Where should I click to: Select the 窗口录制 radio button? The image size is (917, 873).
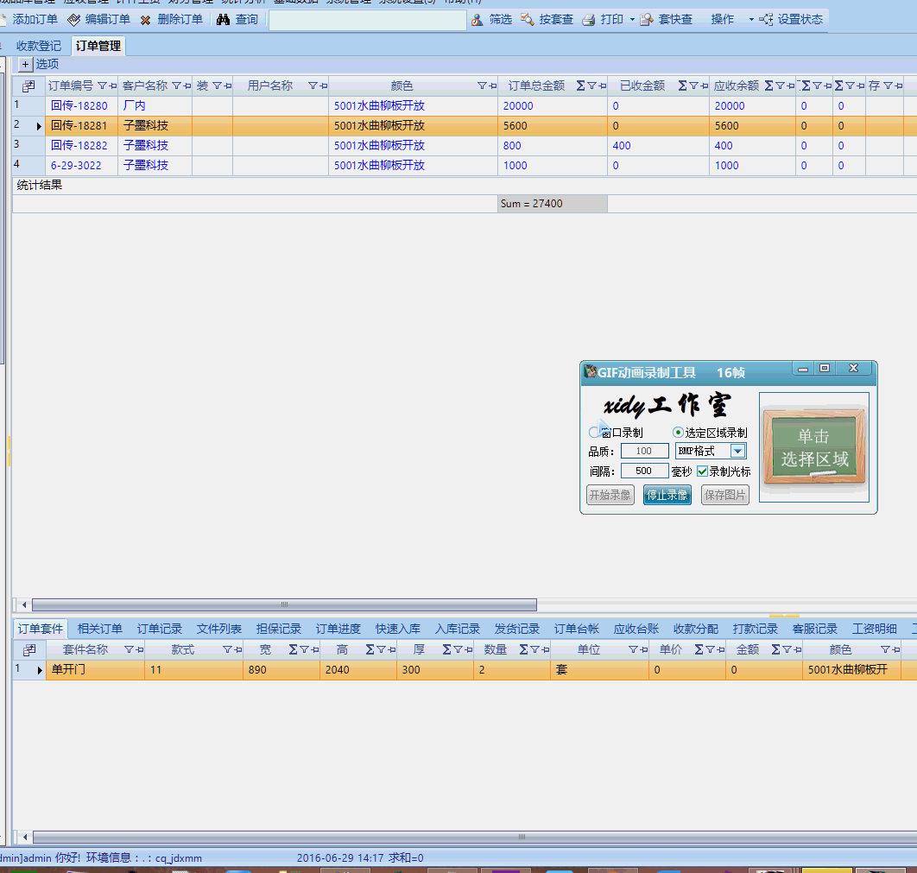pyautogui.click(x=594, y=433)
